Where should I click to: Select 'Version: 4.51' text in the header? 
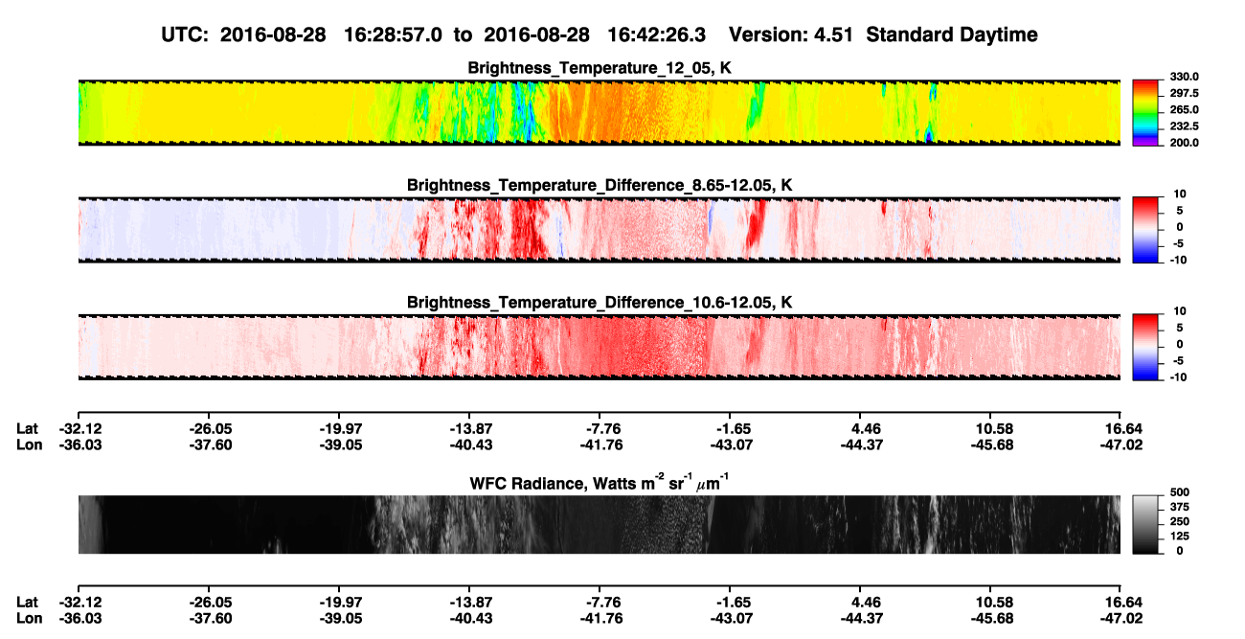[790, 34]
